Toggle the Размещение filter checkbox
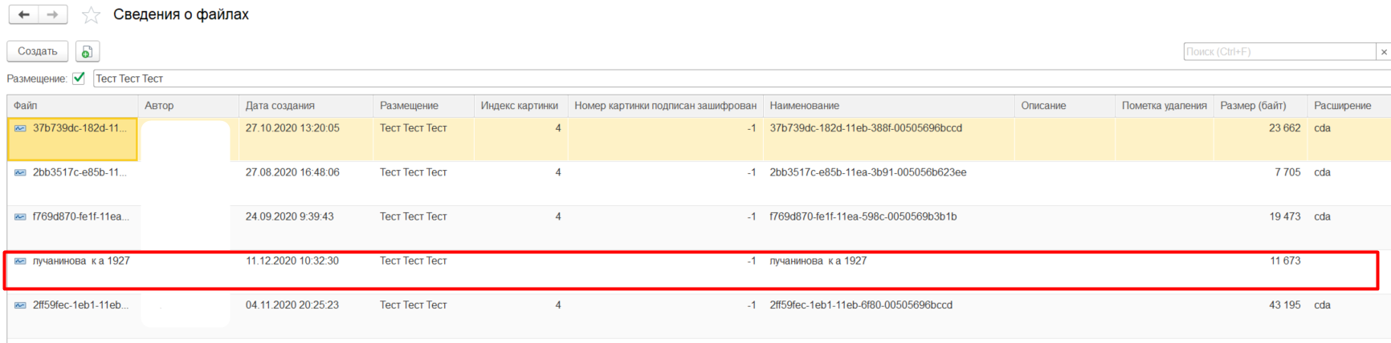The width and height of the screenshot is (1391, 343). (x=79, y=79)
